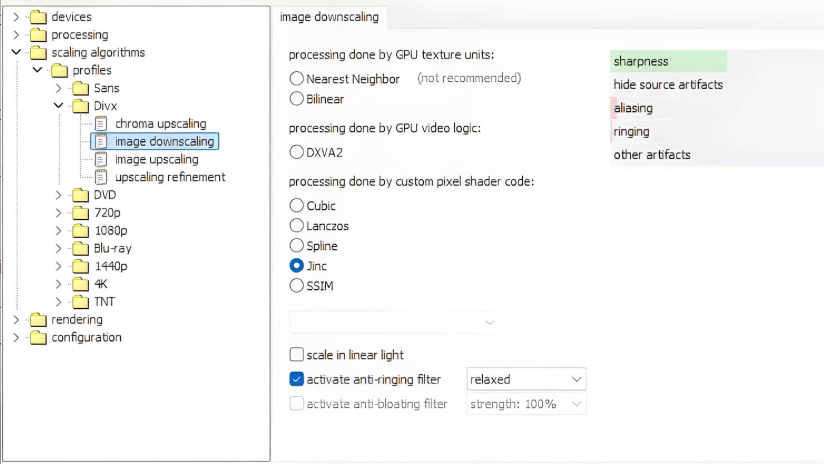Click the image downscaling tab
The width and height of the screenshot is (824, 464).
(x=329, y=17)
